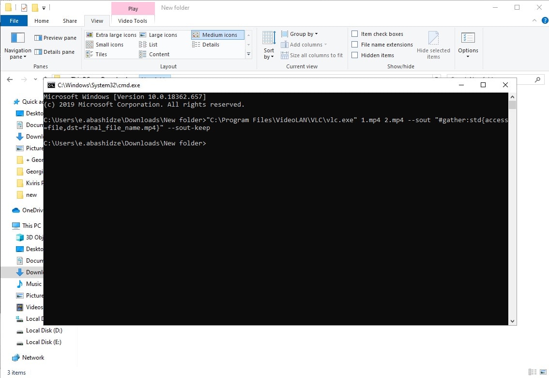549x378 pixels.
Task: Select This PC in navigation pane
Action: (27, 226)
